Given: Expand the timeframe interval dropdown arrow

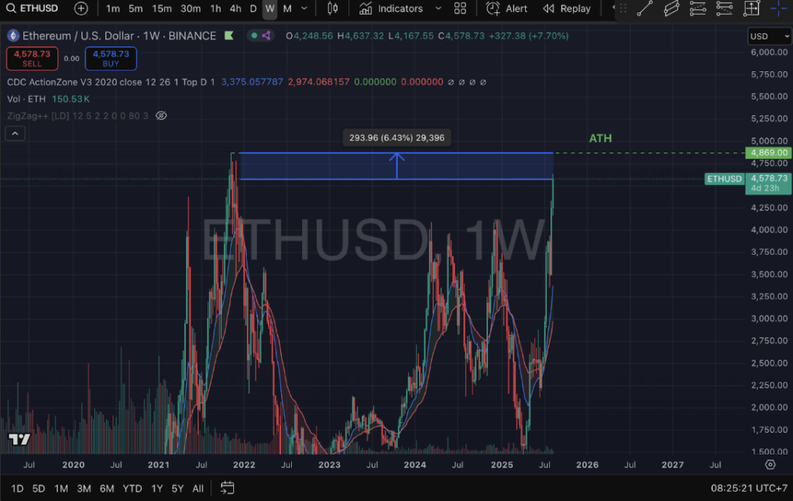Looking at the screenshot, I should coord(304,9).
